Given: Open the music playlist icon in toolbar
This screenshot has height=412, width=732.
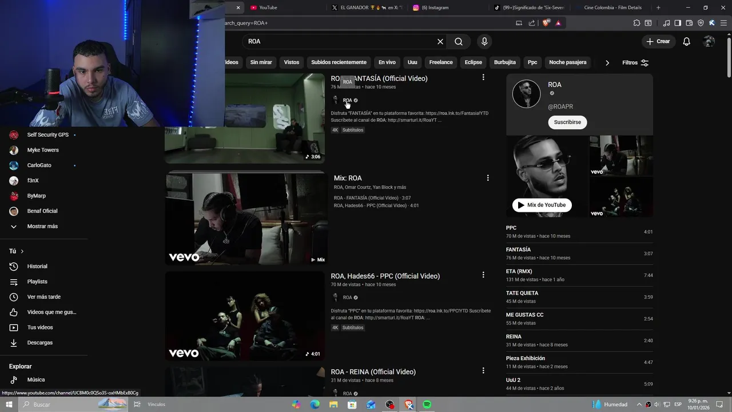Looking at the screenshot, I should click(x=666, y=23).
